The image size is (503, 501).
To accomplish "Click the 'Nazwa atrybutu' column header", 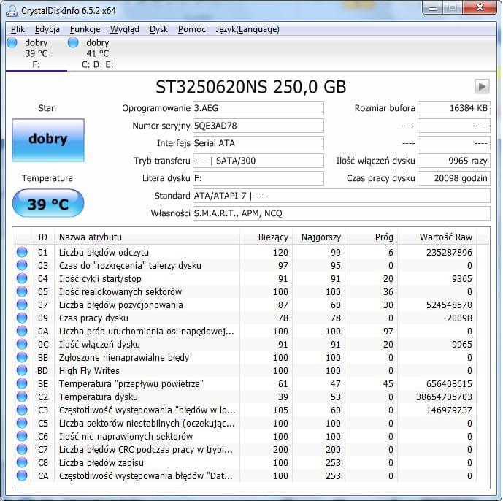I will coord(147,237).
